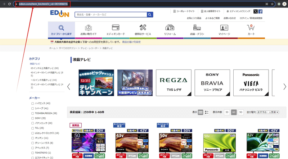Go forward with browser arrow icon
The image size is (288, 159).
pyautogui.click(x=4, y=4)
